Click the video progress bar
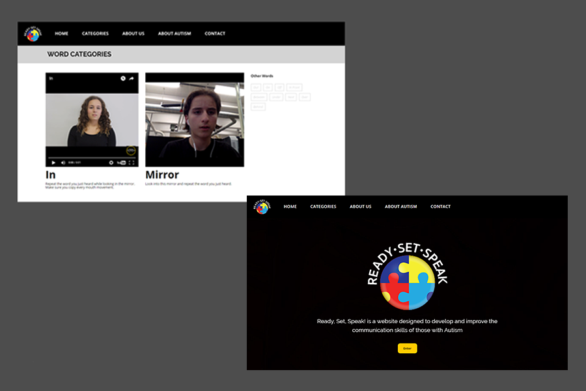The image size is (586, 391). tap(91, 157)
